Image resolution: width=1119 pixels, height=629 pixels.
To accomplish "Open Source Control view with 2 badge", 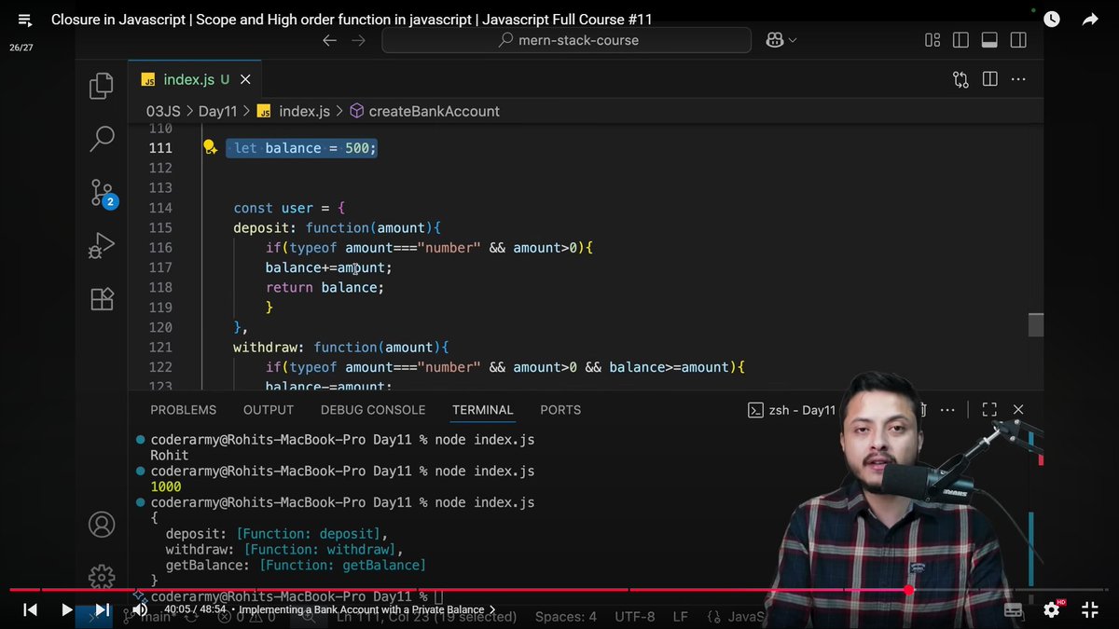I will click(103, 193).
